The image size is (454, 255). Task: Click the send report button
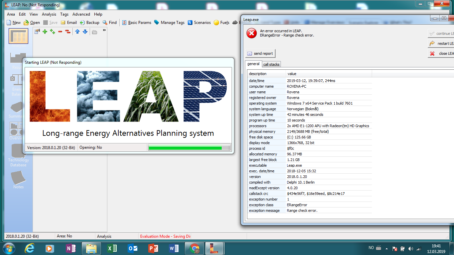coord(260,53)
